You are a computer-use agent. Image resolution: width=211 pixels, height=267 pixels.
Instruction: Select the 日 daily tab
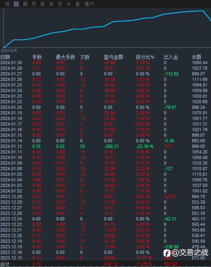[x=16, y=4]
